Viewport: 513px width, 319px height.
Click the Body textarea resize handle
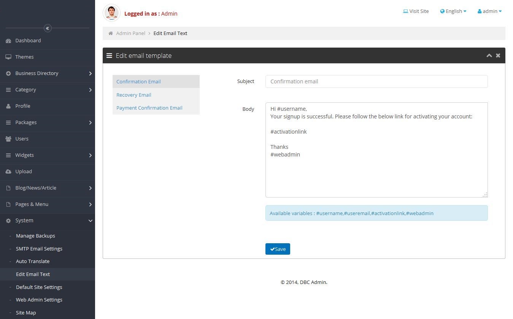coord(485,195)
